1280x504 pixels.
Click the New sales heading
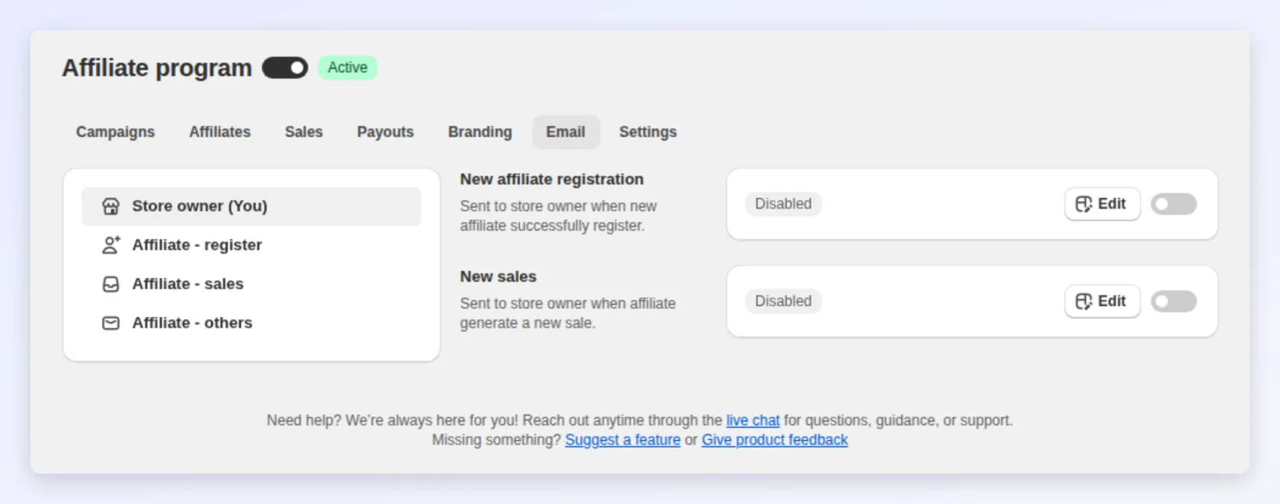pyautogui.click(x=498, y=277)
